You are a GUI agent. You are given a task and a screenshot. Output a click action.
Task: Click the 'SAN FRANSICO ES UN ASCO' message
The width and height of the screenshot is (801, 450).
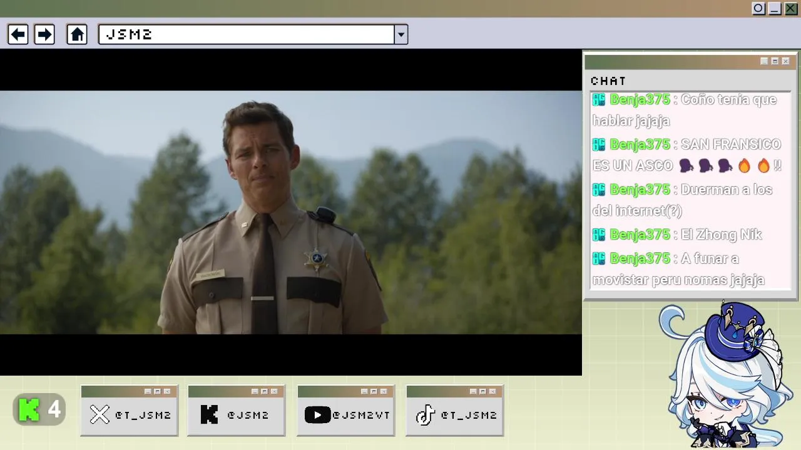click(687, 155)
